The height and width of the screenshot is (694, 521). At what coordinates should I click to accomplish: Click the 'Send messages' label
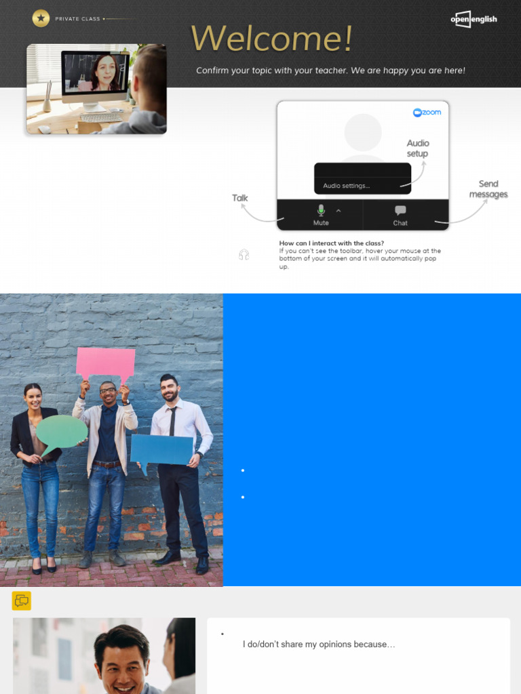point(488,189)
